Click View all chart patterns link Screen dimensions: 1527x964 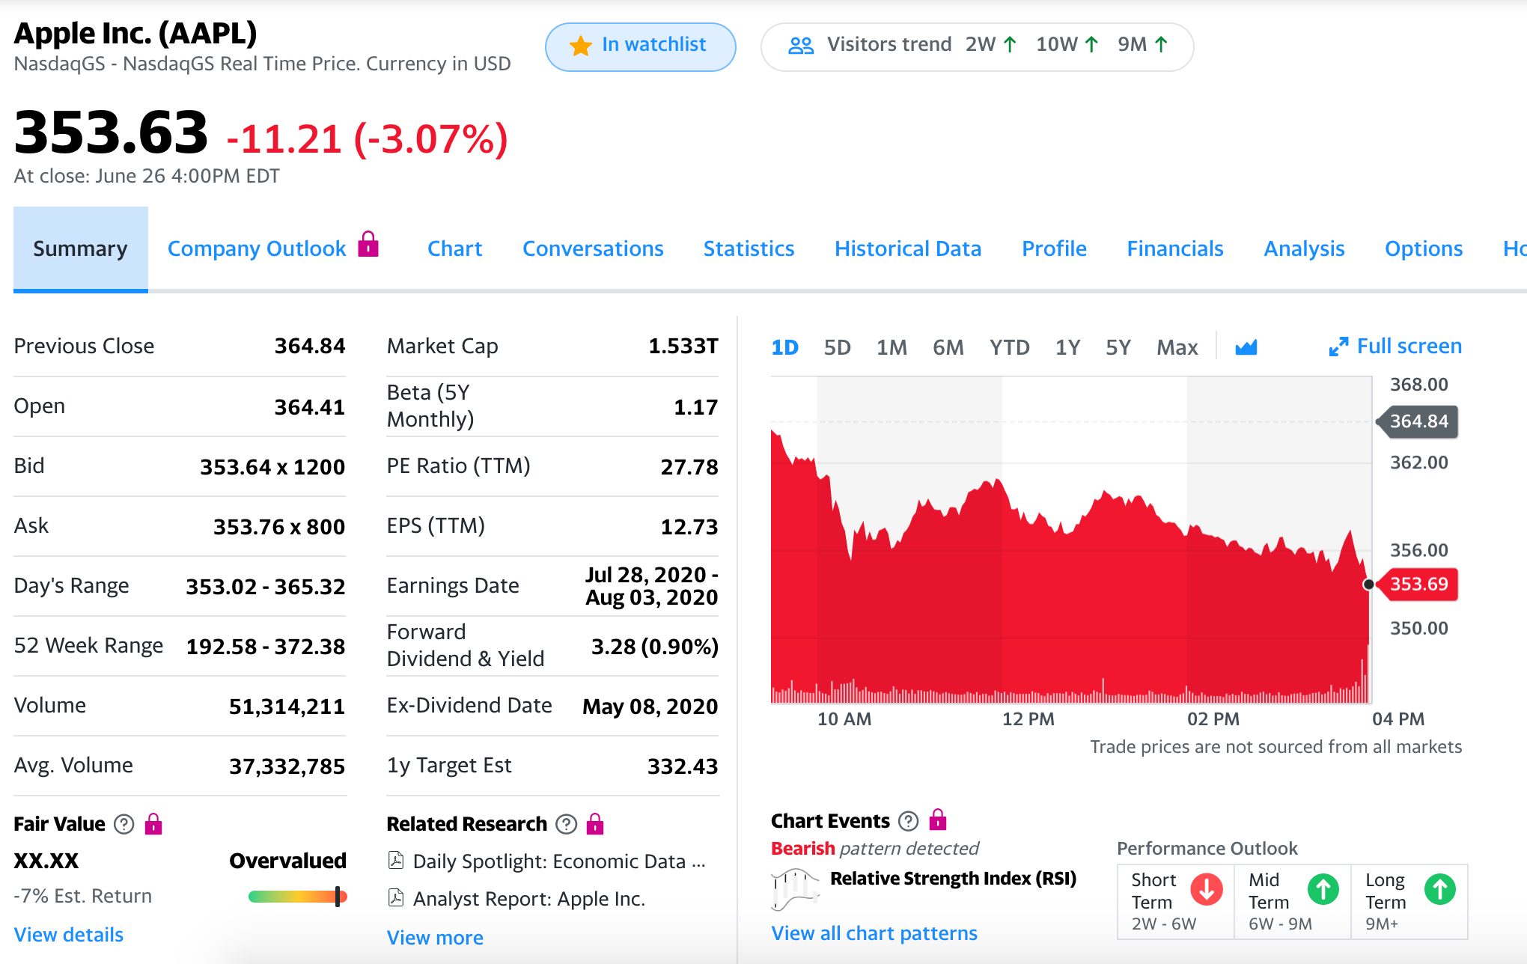point(874,933)
